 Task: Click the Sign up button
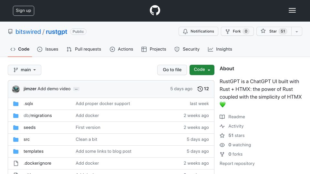[x=24, y=11]
